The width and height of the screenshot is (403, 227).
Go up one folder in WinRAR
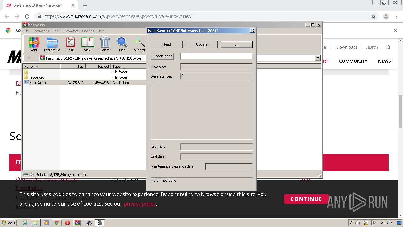pos(29,58)
